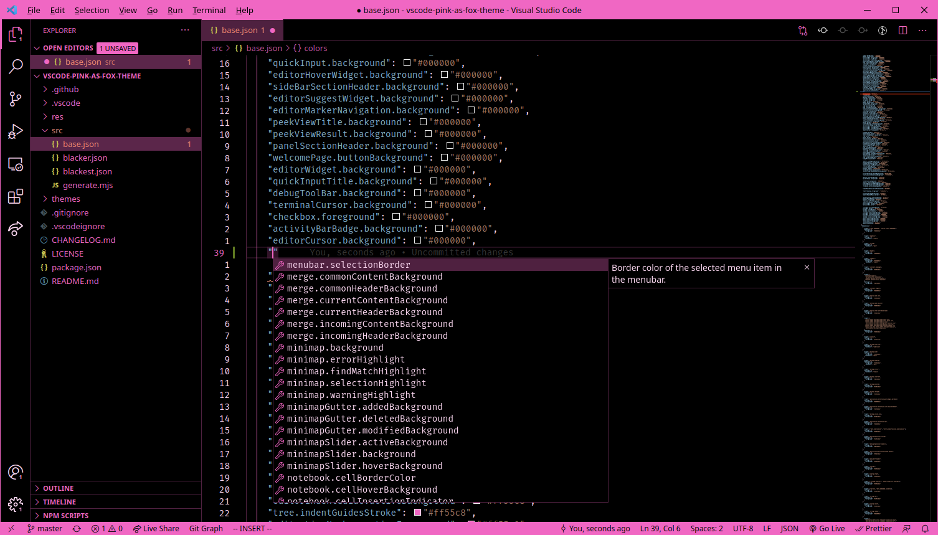Go to previous revision of file

pos(823,31)
